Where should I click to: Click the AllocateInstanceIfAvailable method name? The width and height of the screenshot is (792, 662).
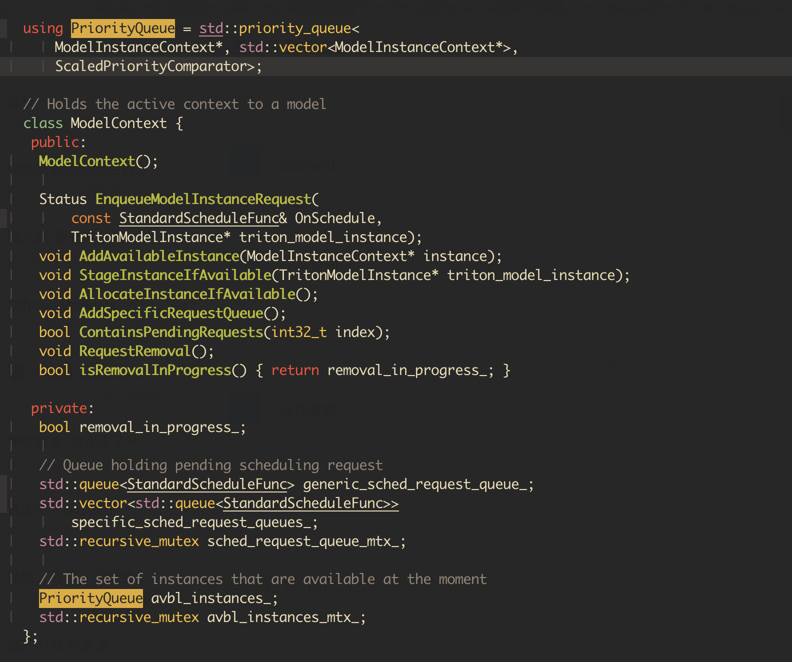187,294
